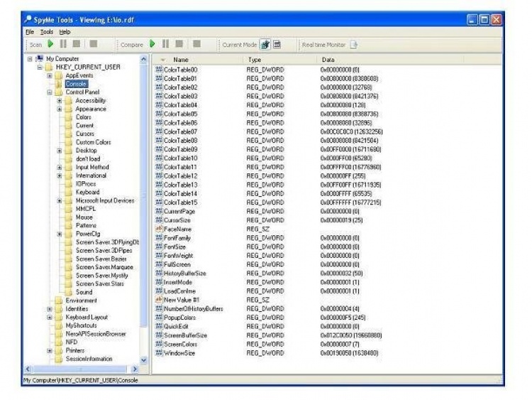Collapse the Control Panel key
The height and width of the screenshot is (400, 532).
pos(50,92)
